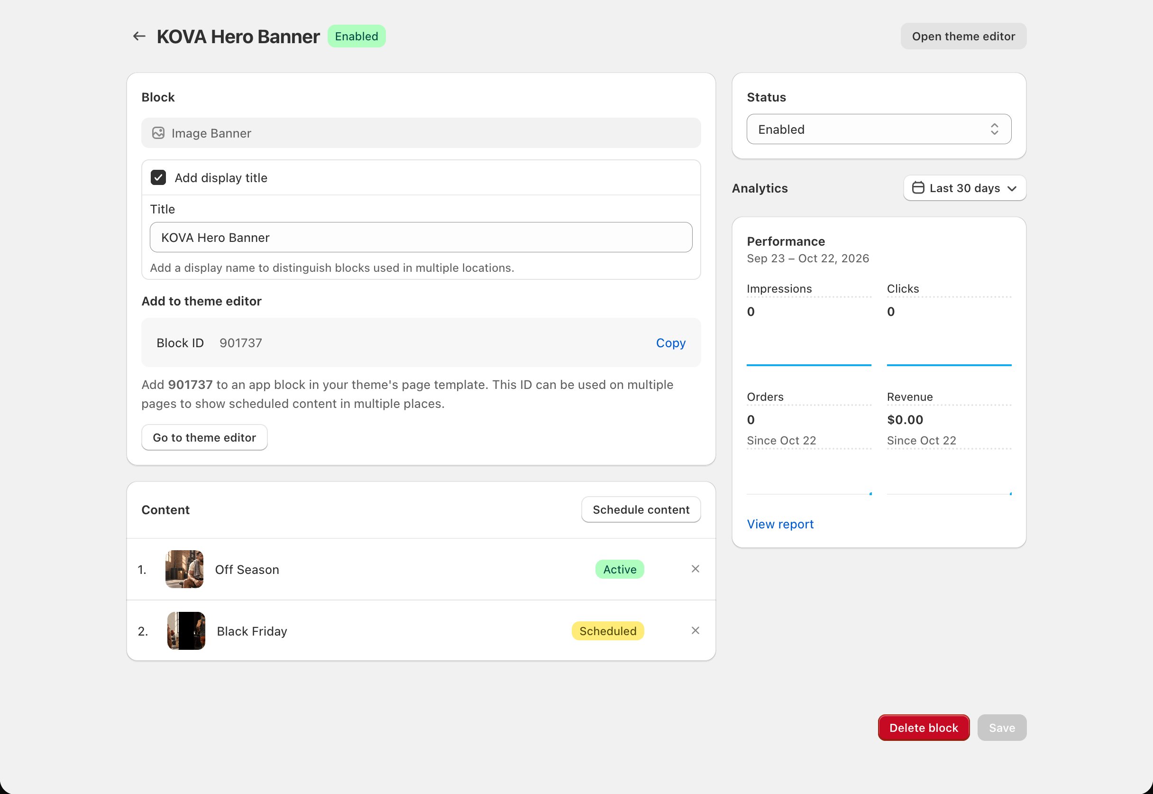Expand the Last 30 days date range
This screenshot has height=794, width=1153.
[x=965, y=188]
